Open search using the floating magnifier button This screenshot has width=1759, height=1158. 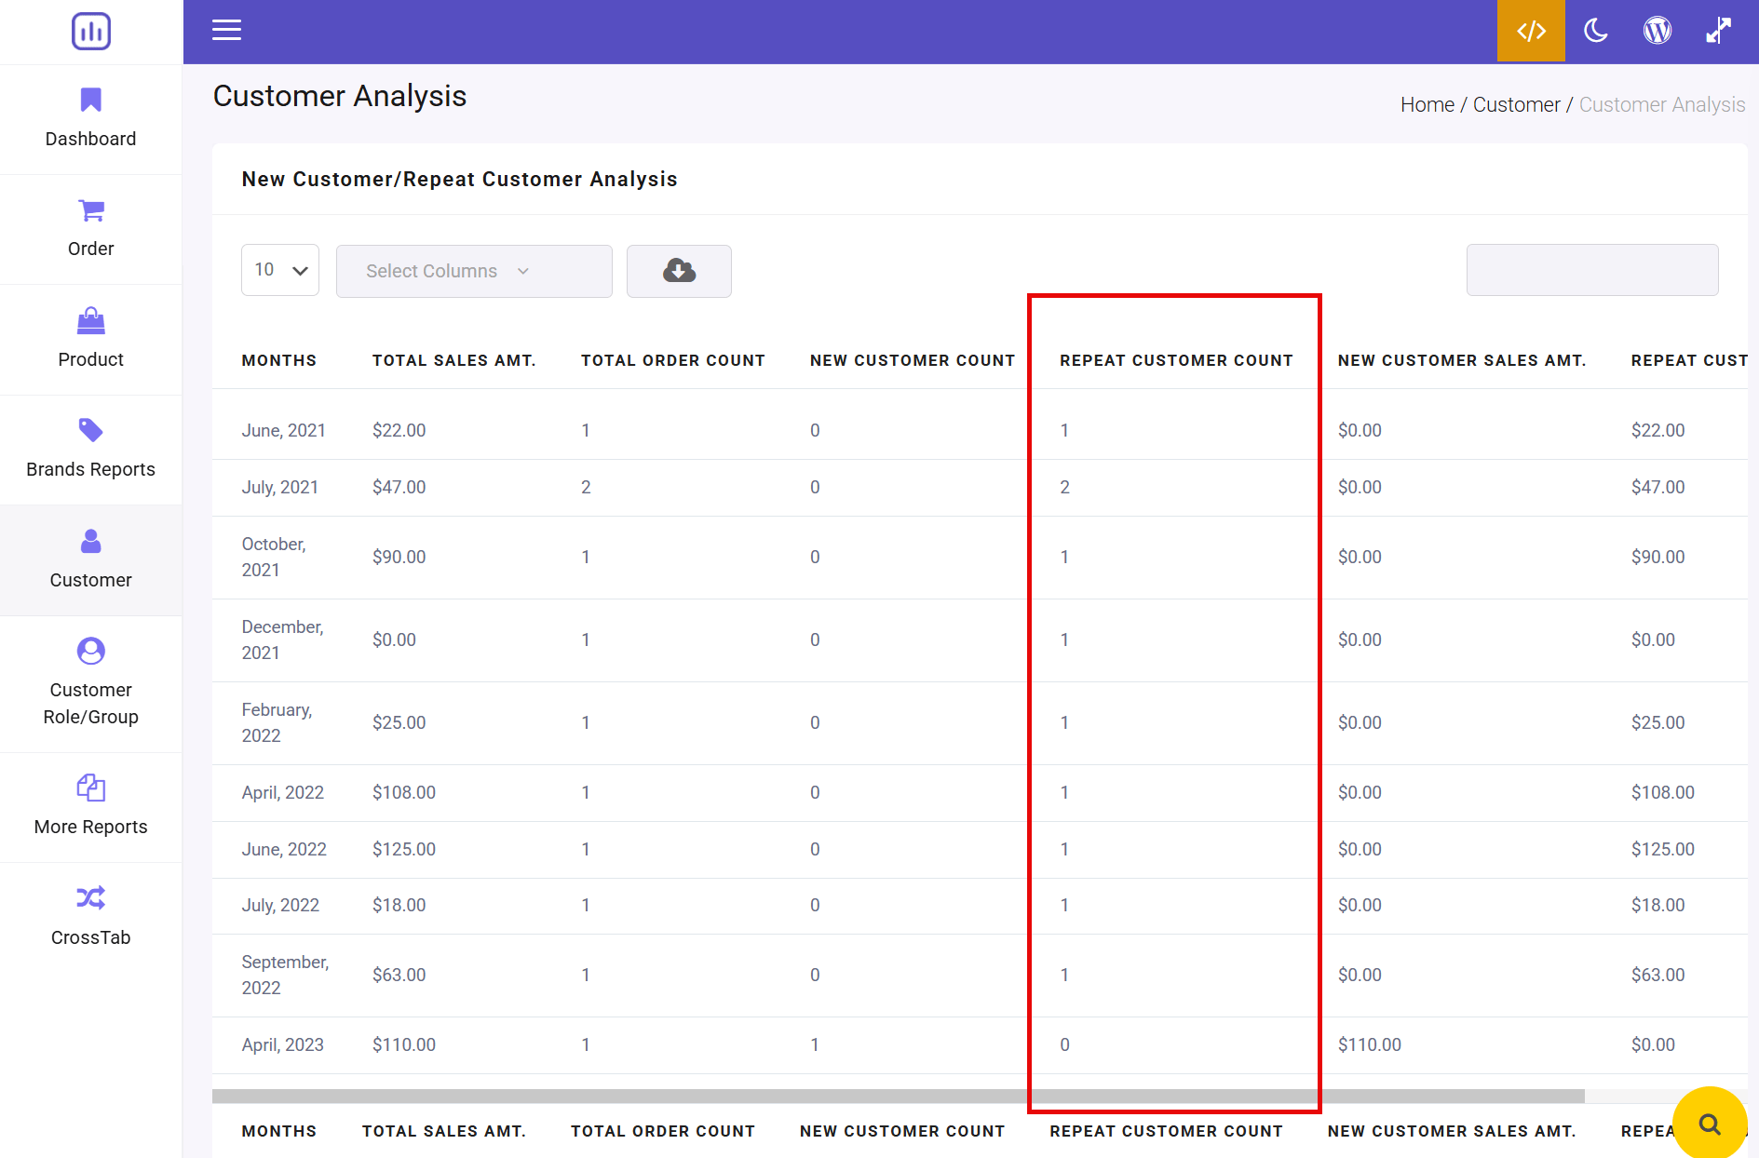point(1710,1124)
